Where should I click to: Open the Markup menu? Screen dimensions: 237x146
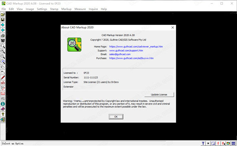tap(66, 9)
